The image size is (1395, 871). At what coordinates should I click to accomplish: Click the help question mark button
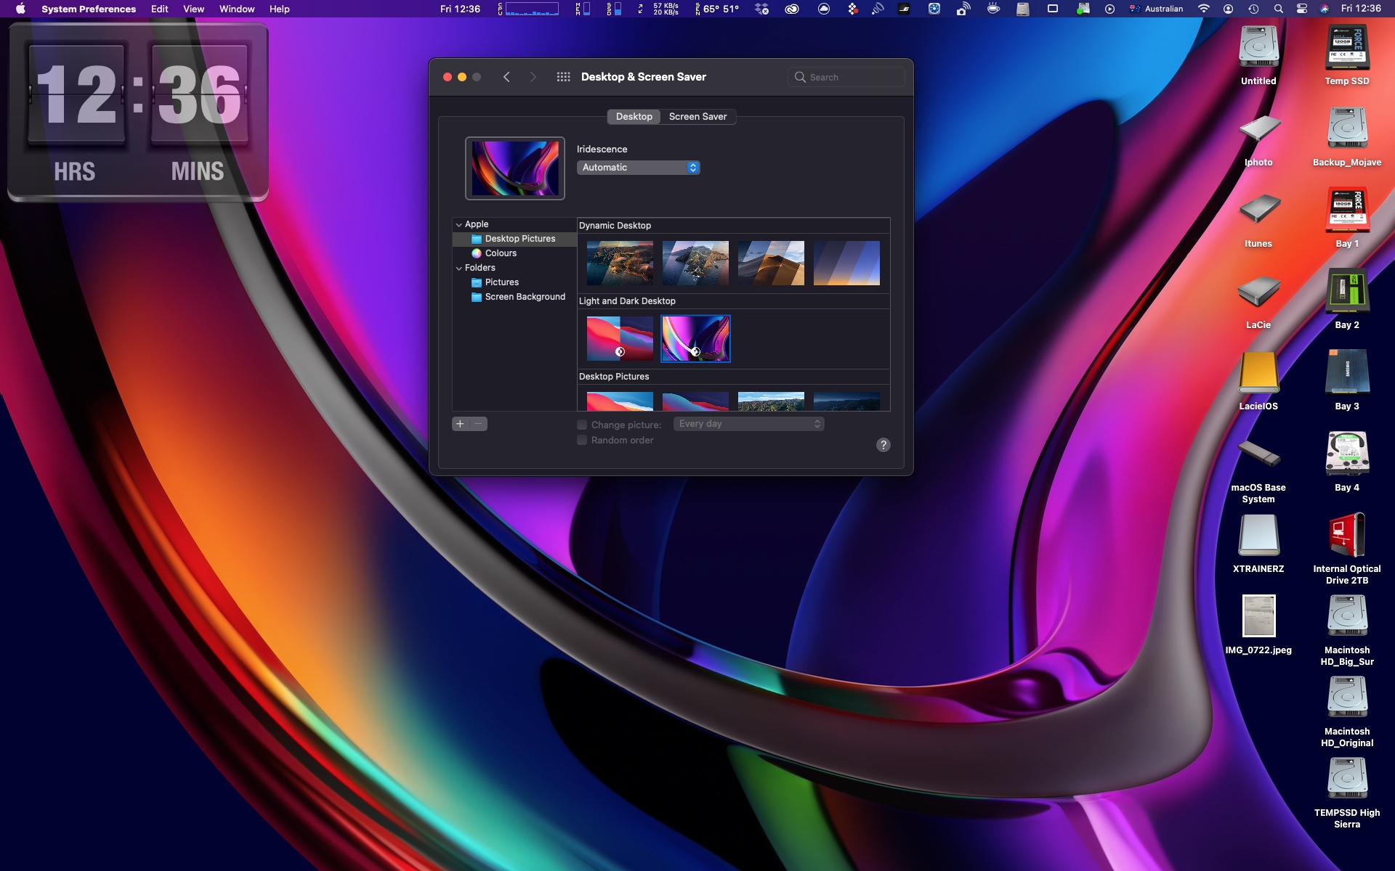pos(883,445)
